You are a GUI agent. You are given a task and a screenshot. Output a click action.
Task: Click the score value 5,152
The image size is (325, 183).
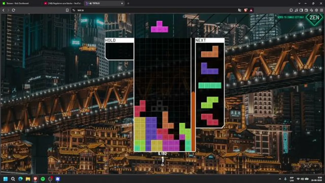162,154
